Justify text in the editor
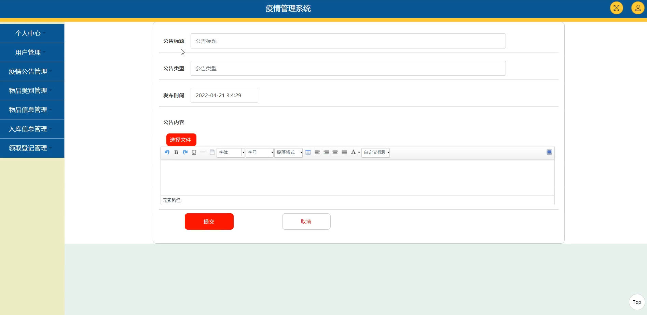Image resolution: width=647 pixels, height=315 pixels. [x=344, y=152]
